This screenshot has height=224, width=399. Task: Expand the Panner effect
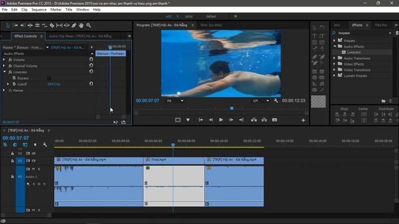(x=4, y=90)
